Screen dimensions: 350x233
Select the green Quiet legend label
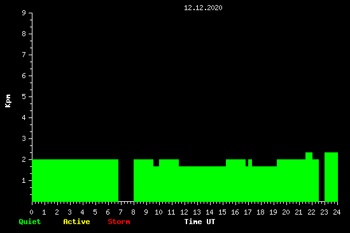coord(30,222)
